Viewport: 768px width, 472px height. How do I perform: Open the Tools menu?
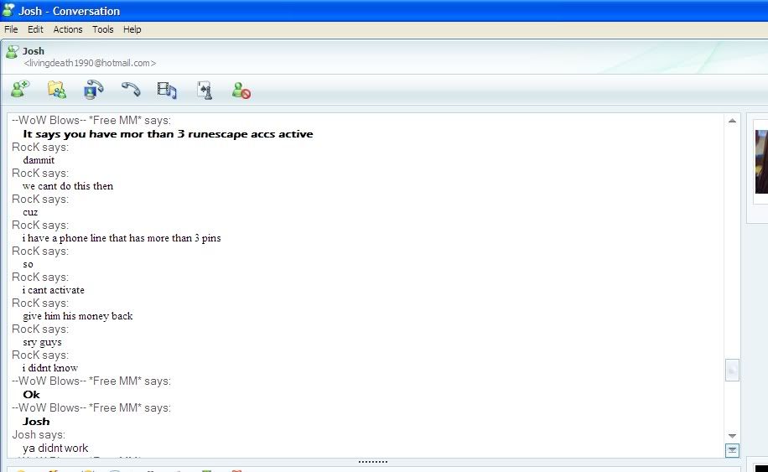pos(103,29)
